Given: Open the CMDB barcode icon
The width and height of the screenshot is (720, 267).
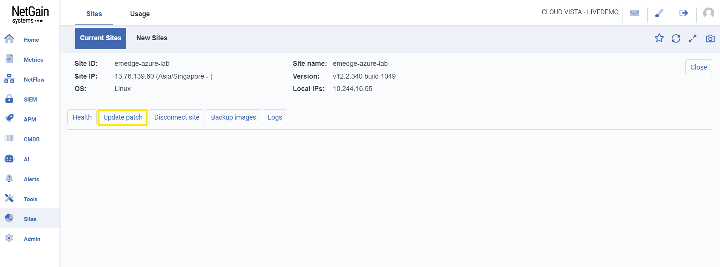Looking at the screenshot, I should click(x=9, y=138).
